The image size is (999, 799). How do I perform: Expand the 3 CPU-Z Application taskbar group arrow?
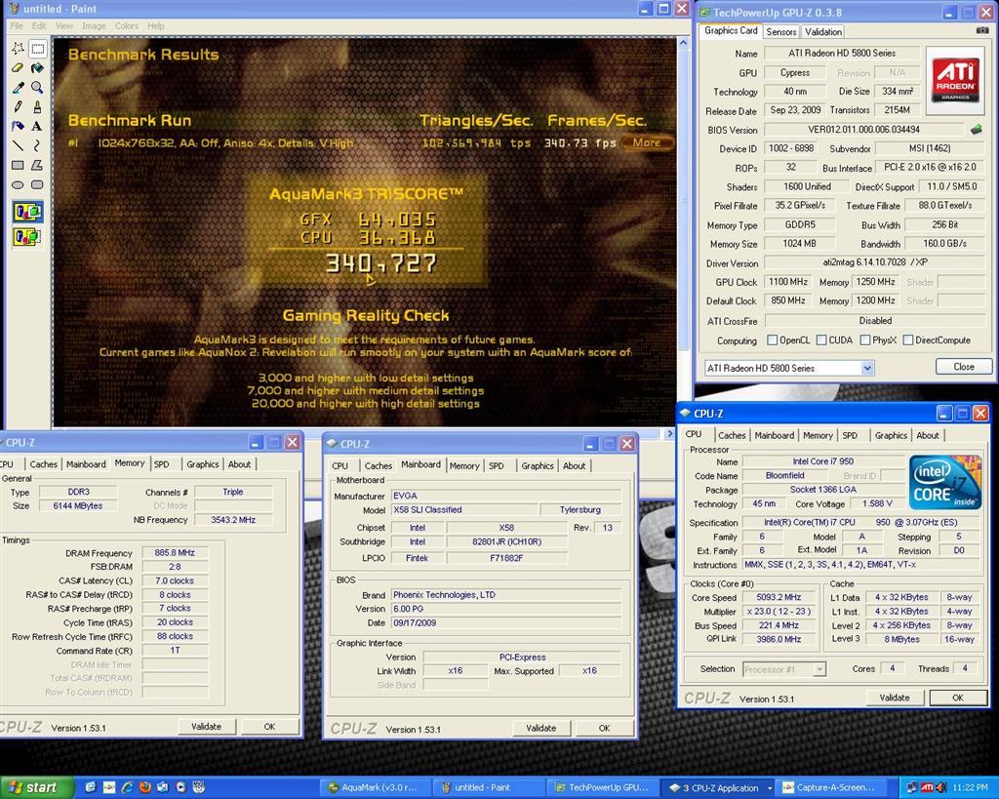770,788
